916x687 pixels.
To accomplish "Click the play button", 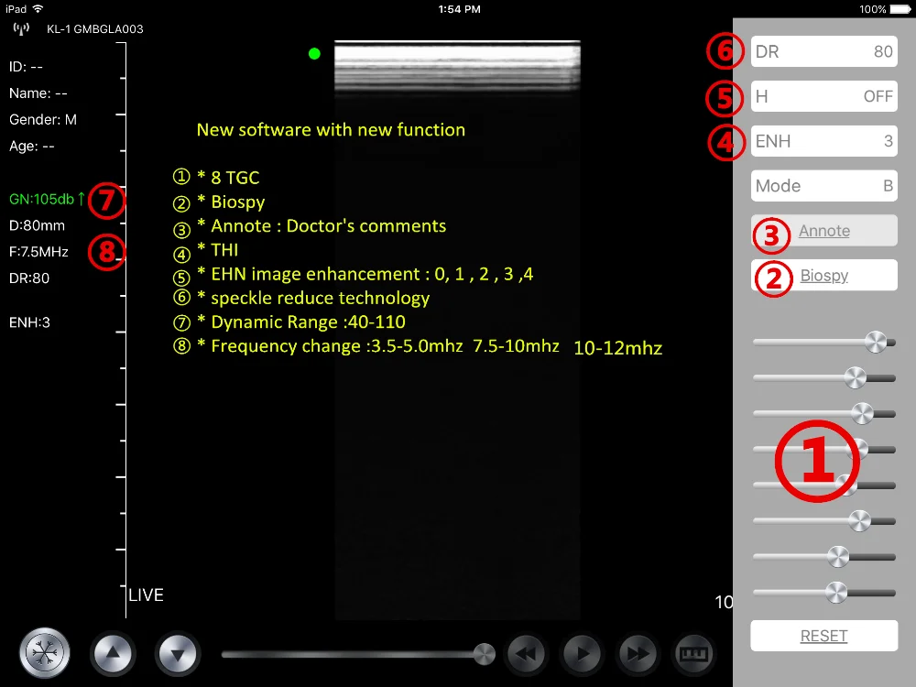I will pos(582,654).
